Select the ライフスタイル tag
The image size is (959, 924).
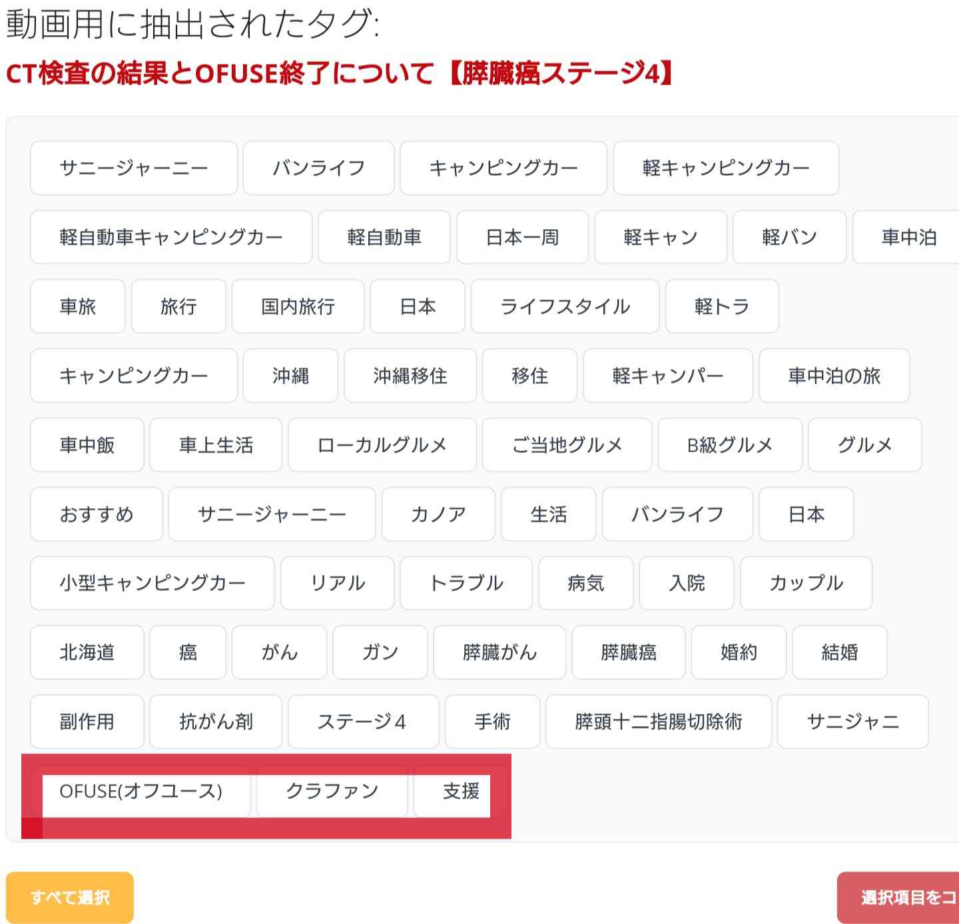tap(565, 306)
